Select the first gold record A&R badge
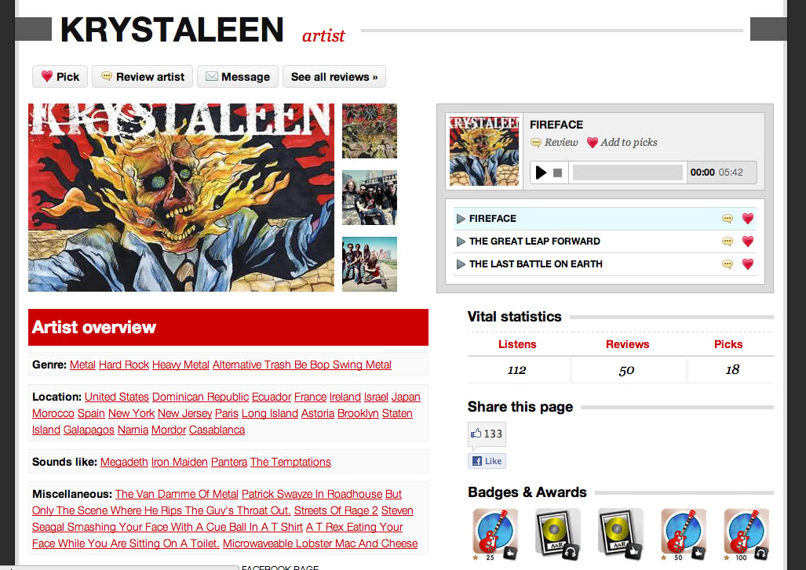The height and width of the screenshot is (570, 806). tap(558, 535)
